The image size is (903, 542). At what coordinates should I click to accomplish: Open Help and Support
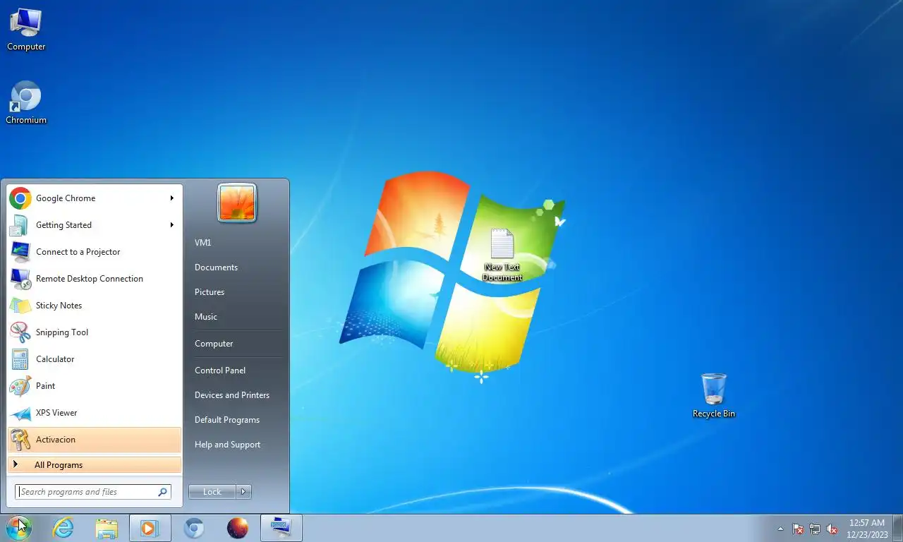pos(227,445)
